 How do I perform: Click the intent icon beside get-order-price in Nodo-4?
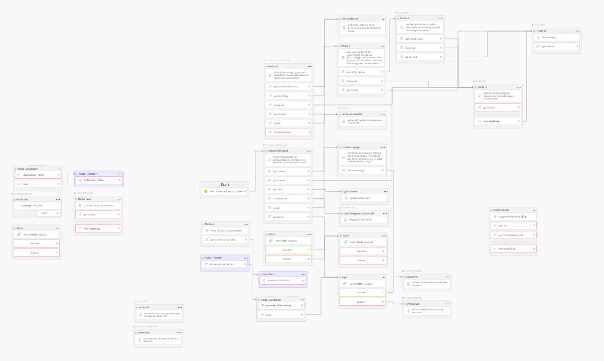click(x=343, y=72)
